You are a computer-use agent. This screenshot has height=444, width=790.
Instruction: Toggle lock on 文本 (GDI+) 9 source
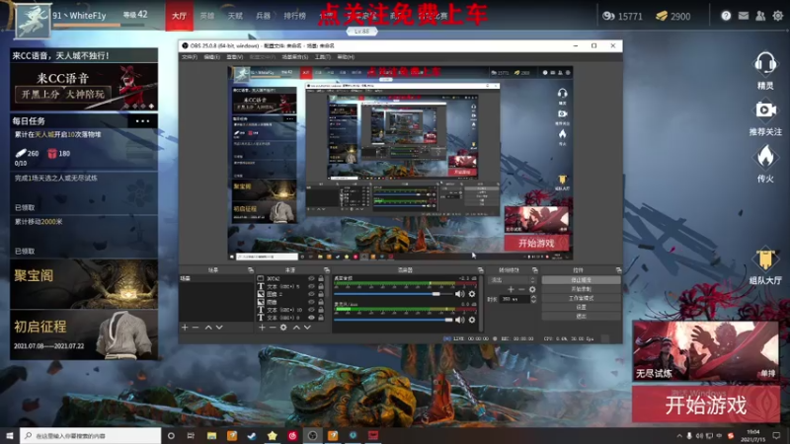321,318
